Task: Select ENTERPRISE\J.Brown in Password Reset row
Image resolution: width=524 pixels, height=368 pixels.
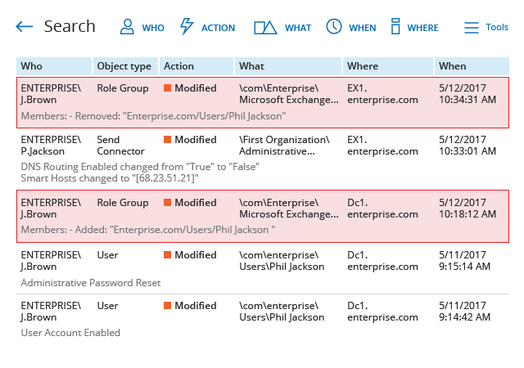Action: [51, 261]
